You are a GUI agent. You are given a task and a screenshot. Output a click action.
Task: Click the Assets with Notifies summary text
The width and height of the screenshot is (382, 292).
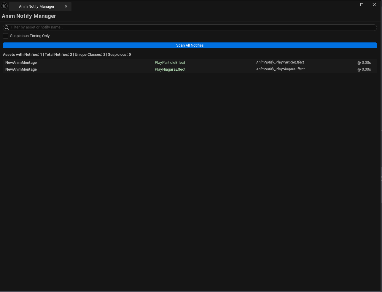click(67, 55)
